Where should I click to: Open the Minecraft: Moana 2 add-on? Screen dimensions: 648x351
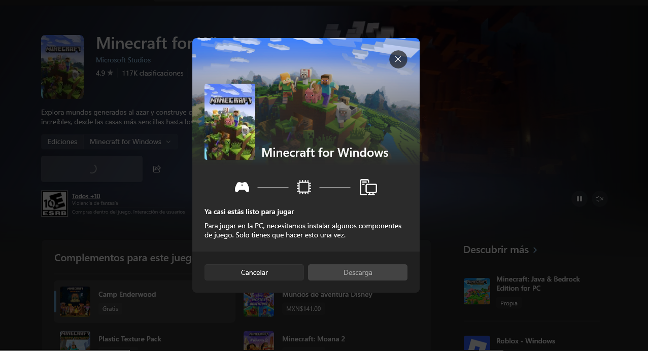[x=314, y=339]
